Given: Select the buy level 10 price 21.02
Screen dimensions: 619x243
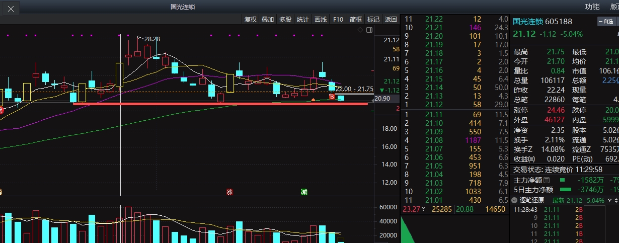Looking at the screenshot, I should pyautogui.click(x=434, y=191).
